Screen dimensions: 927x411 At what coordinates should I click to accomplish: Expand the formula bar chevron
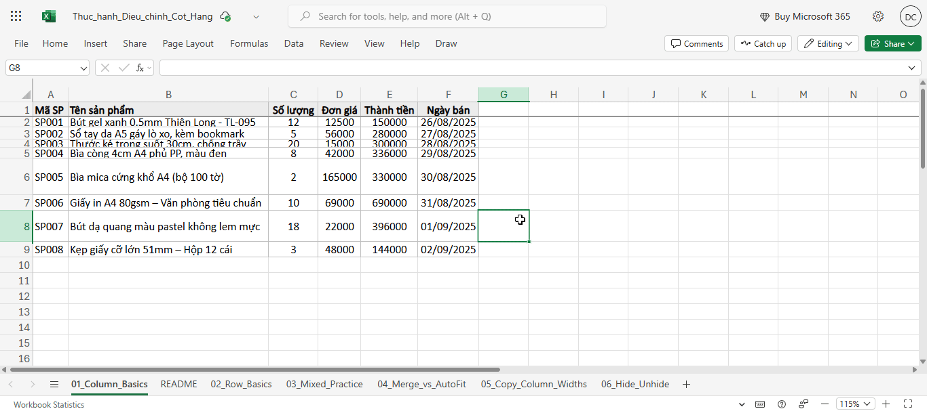pyautogui.click(x=912, y=68)
